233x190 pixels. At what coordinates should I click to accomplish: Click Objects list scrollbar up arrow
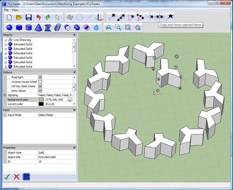(74, 40)
